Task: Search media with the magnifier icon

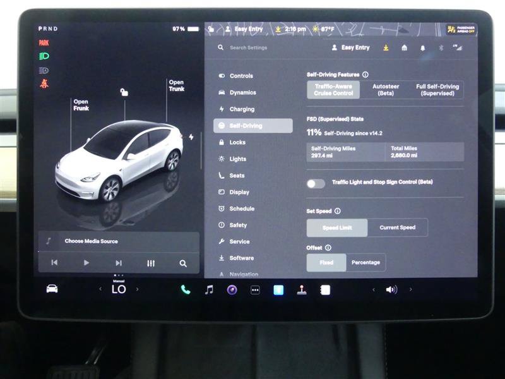Action: pyautogui.click(x=183, y=263)
